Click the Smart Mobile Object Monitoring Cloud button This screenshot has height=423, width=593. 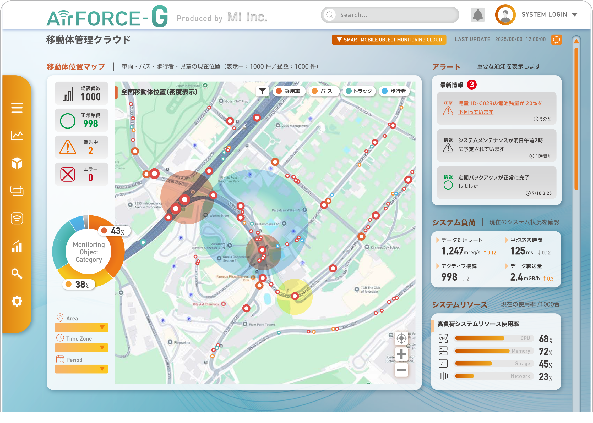pyautogui.click(x=389, y=40)
